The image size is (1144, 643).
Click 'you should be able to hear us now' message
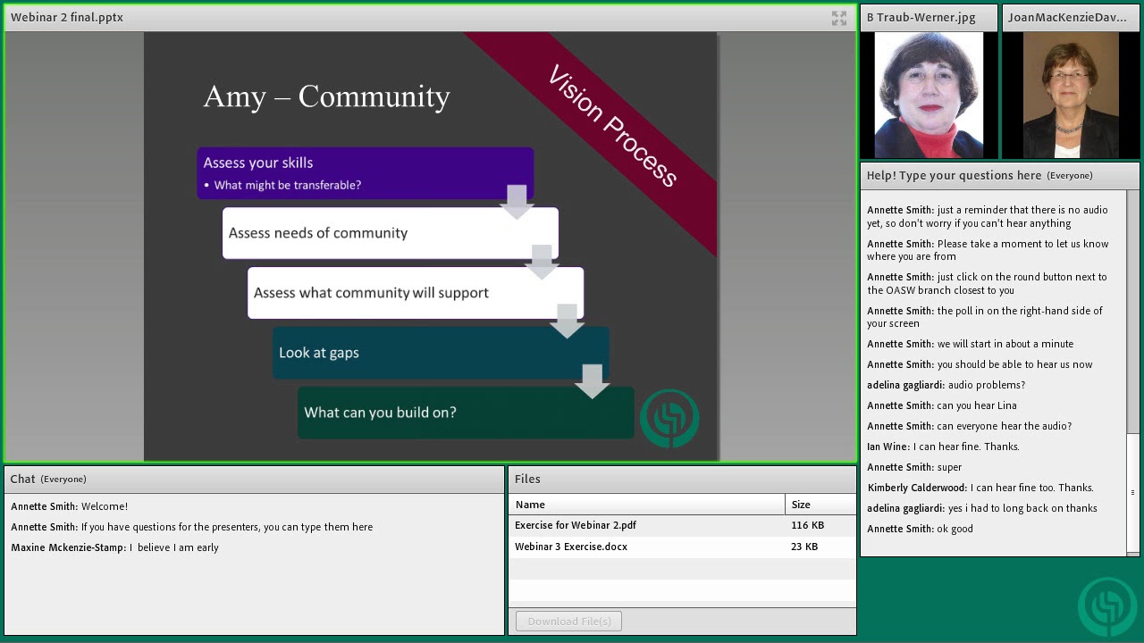980,364
